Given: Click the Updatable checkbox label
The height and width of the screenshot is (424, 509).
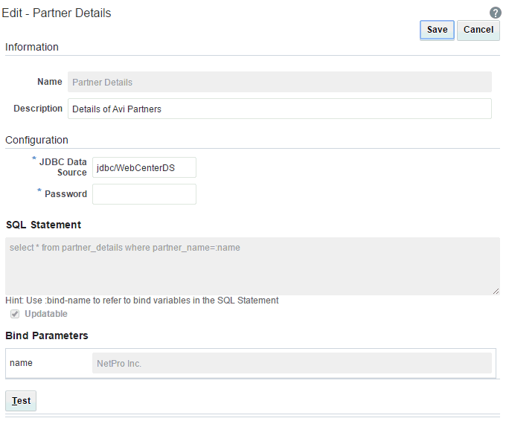Looking at the screenshot, I should pyautogui.click(x=46, y=314).
